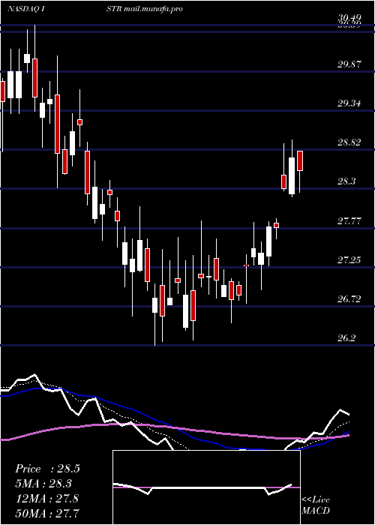Screen dimensions: 375x525
Task: Click the 30.49 price axis label
Action: tap(349, 18)
